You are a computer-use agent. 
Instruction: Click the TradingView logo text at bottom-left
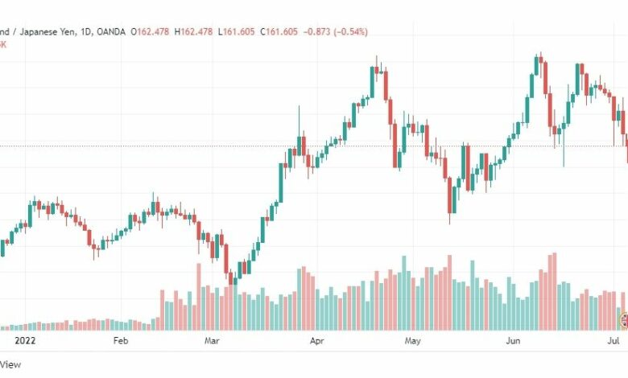click(x=10, y=364)
